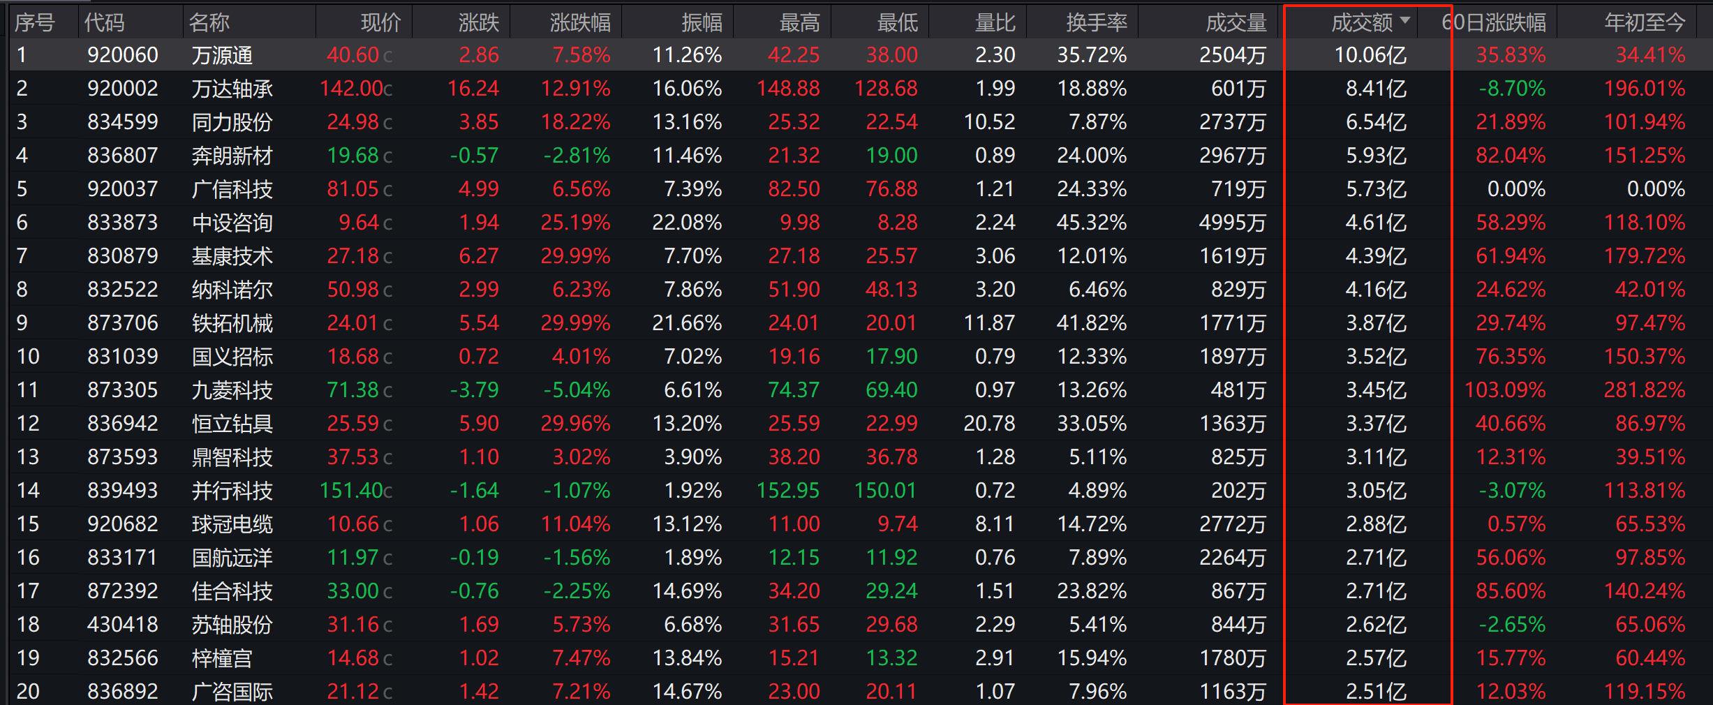Click stock code 920002
Image resolution: width=1713 pixels, height=705 pixels.
click(x=123, y=89)
